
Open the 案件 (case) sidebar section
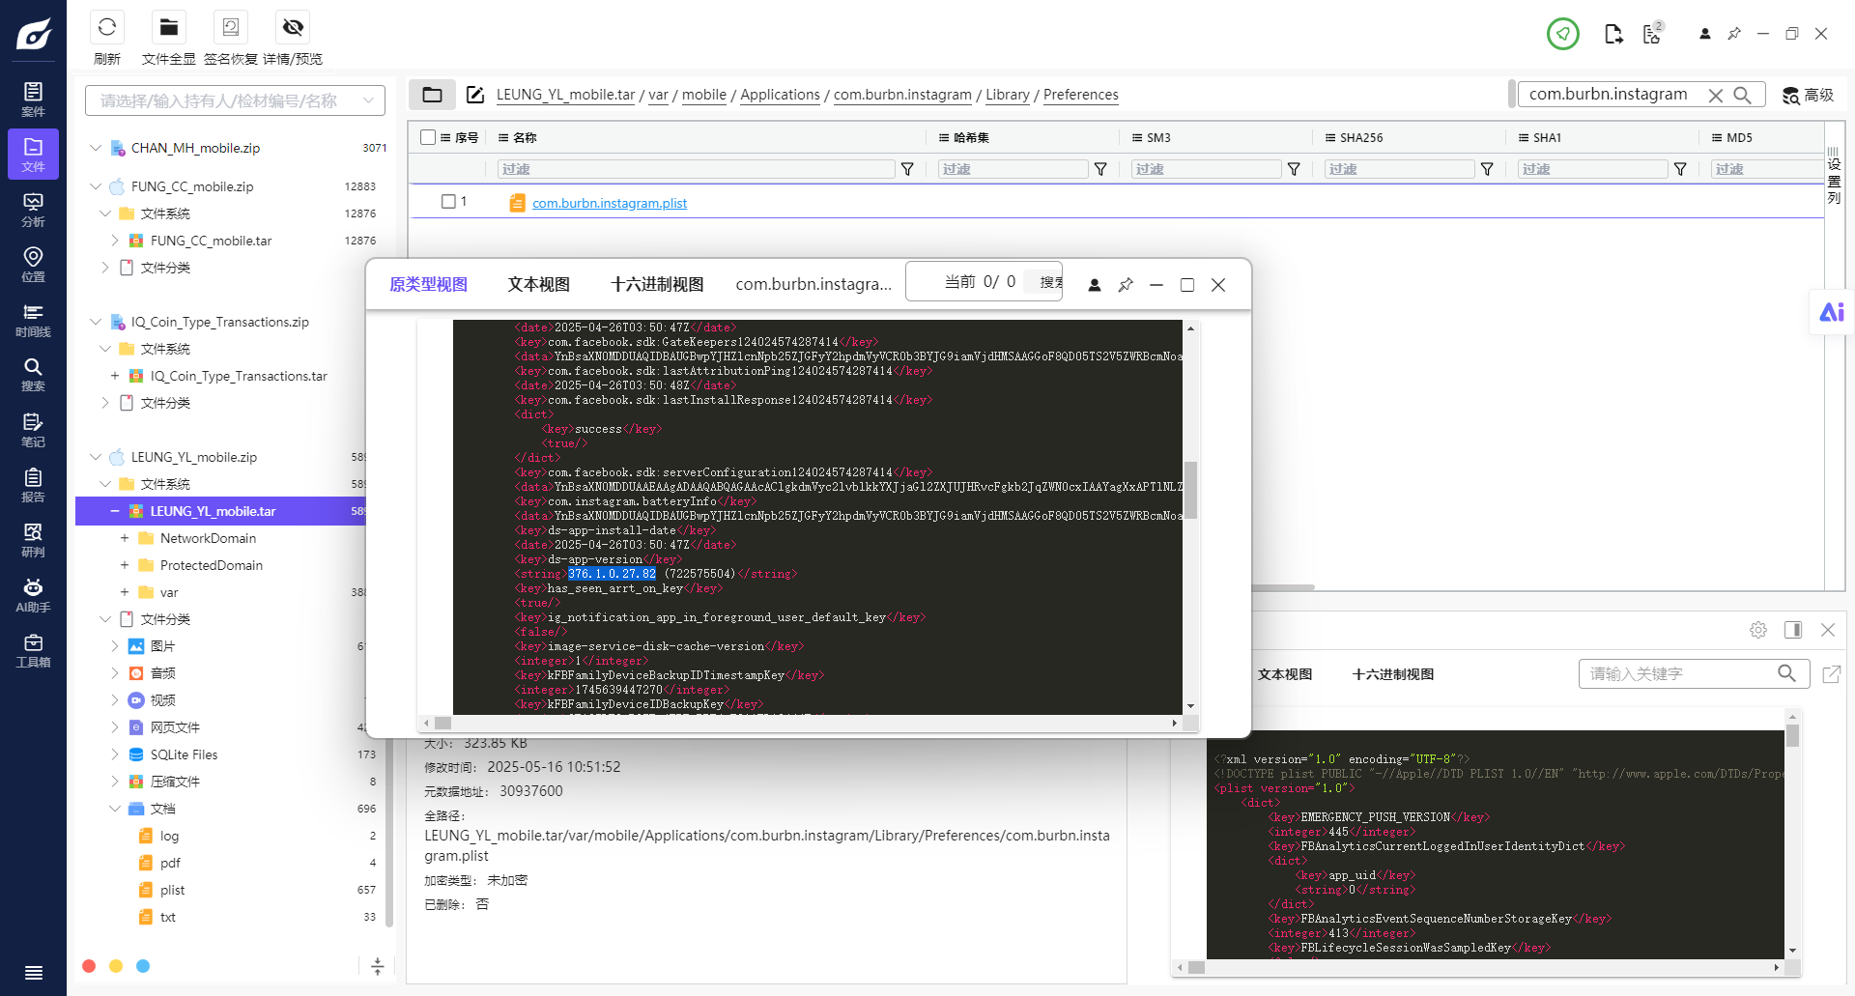(33, 100)
